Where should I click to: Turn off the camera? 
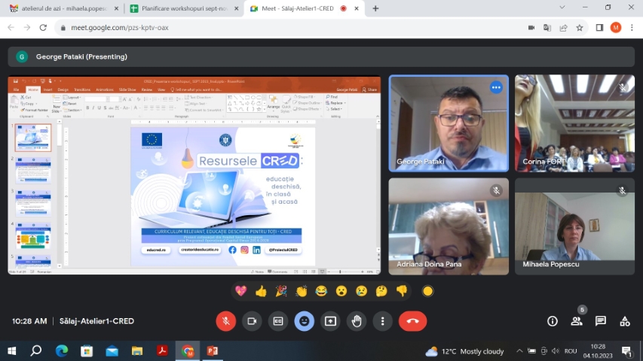tap(252, 321)
